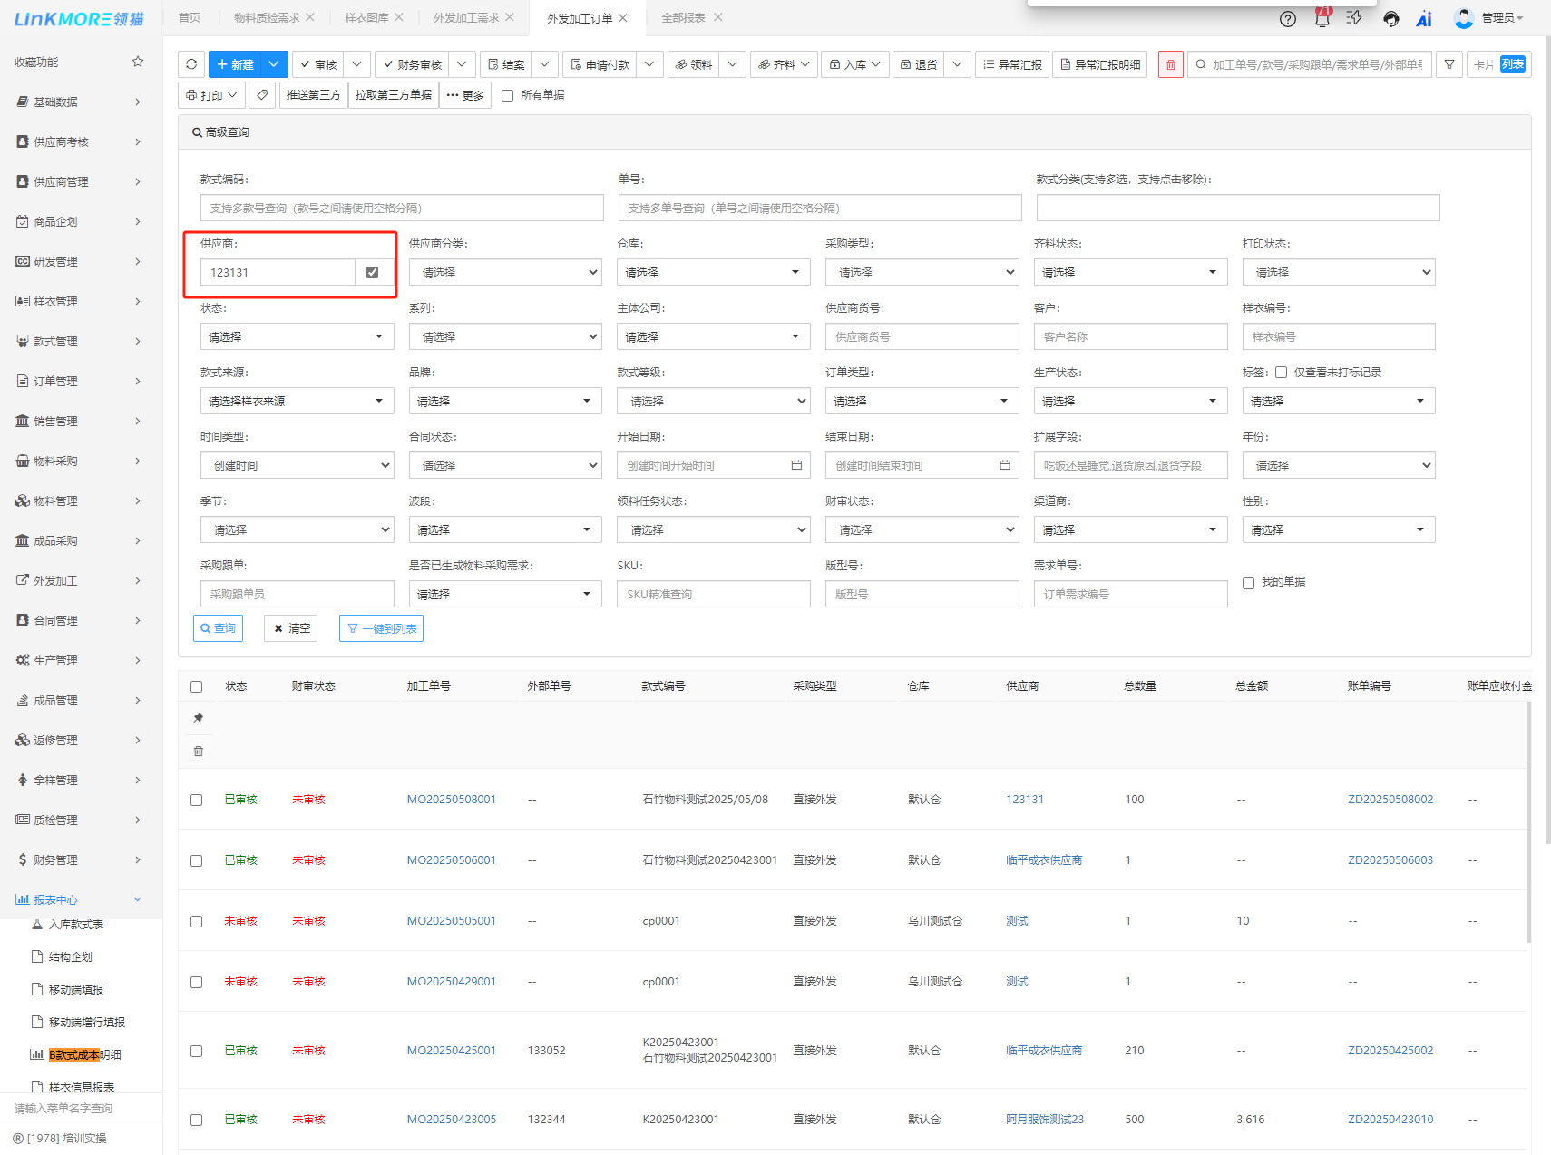Click the pin icon in table header
This screenshot has height=1155, width=1551.
[x=198, y=718]
